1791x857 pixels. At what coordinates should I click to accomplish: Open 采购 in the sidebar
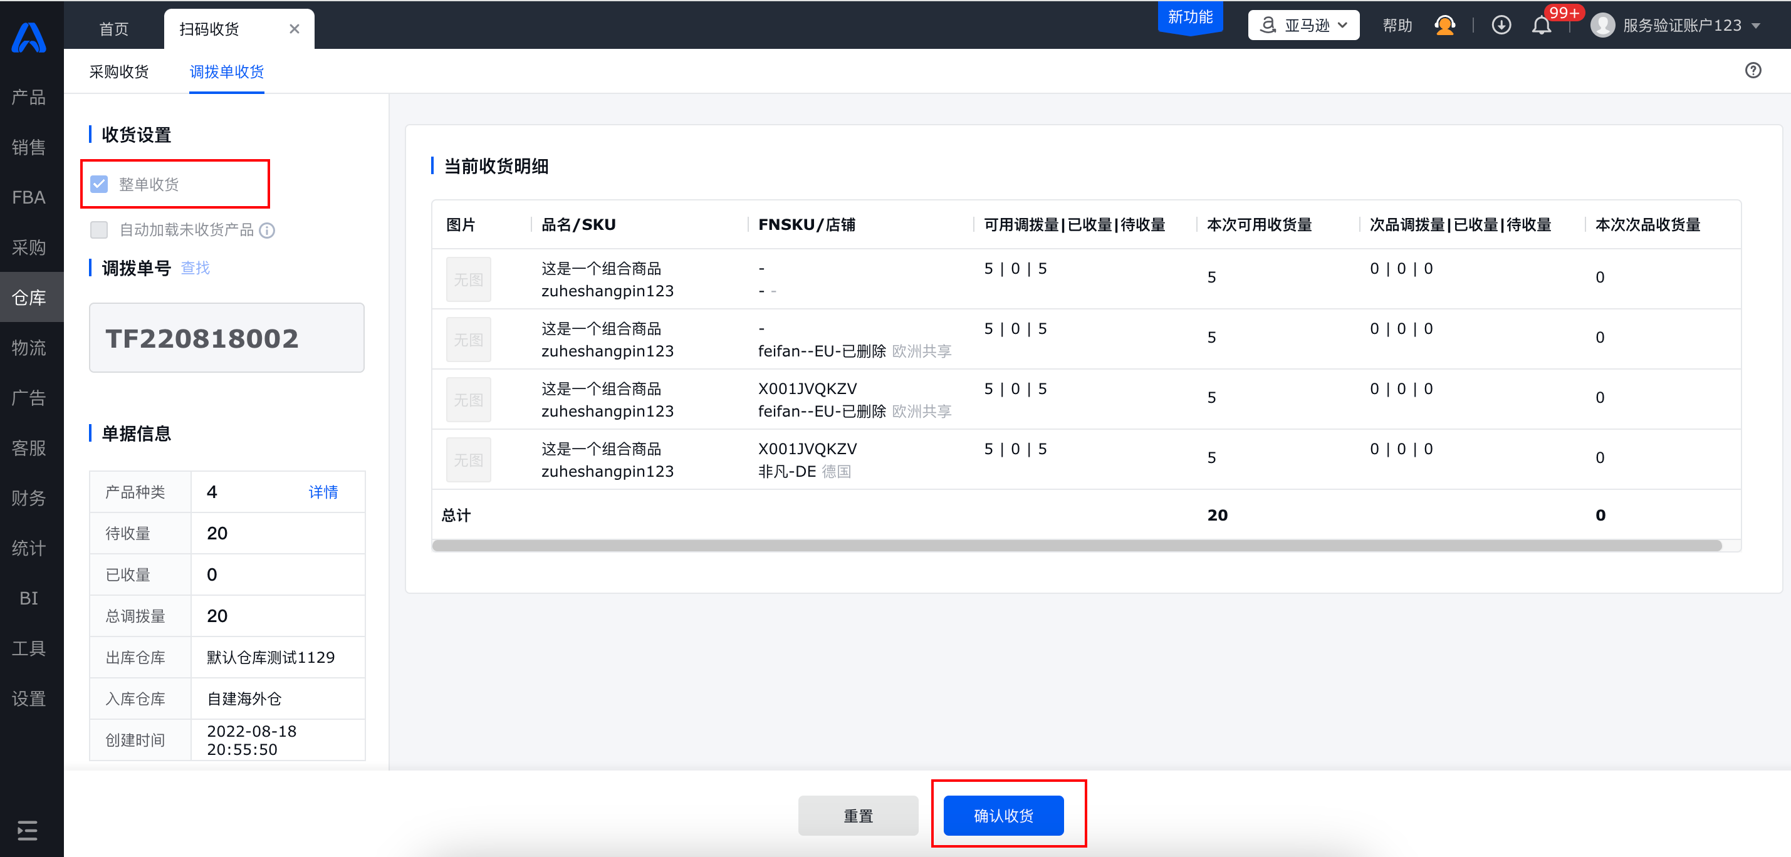28,247
